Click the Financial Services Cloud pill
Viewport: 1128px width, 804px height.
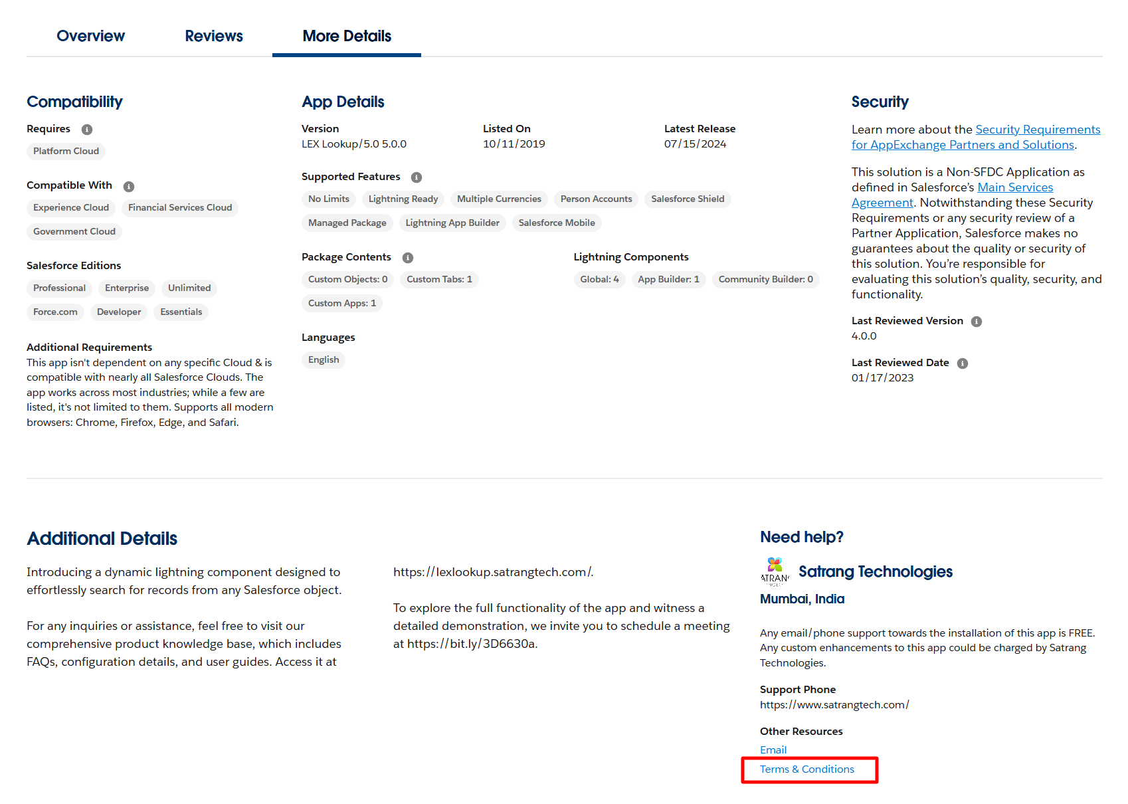[x=180, y=208]
